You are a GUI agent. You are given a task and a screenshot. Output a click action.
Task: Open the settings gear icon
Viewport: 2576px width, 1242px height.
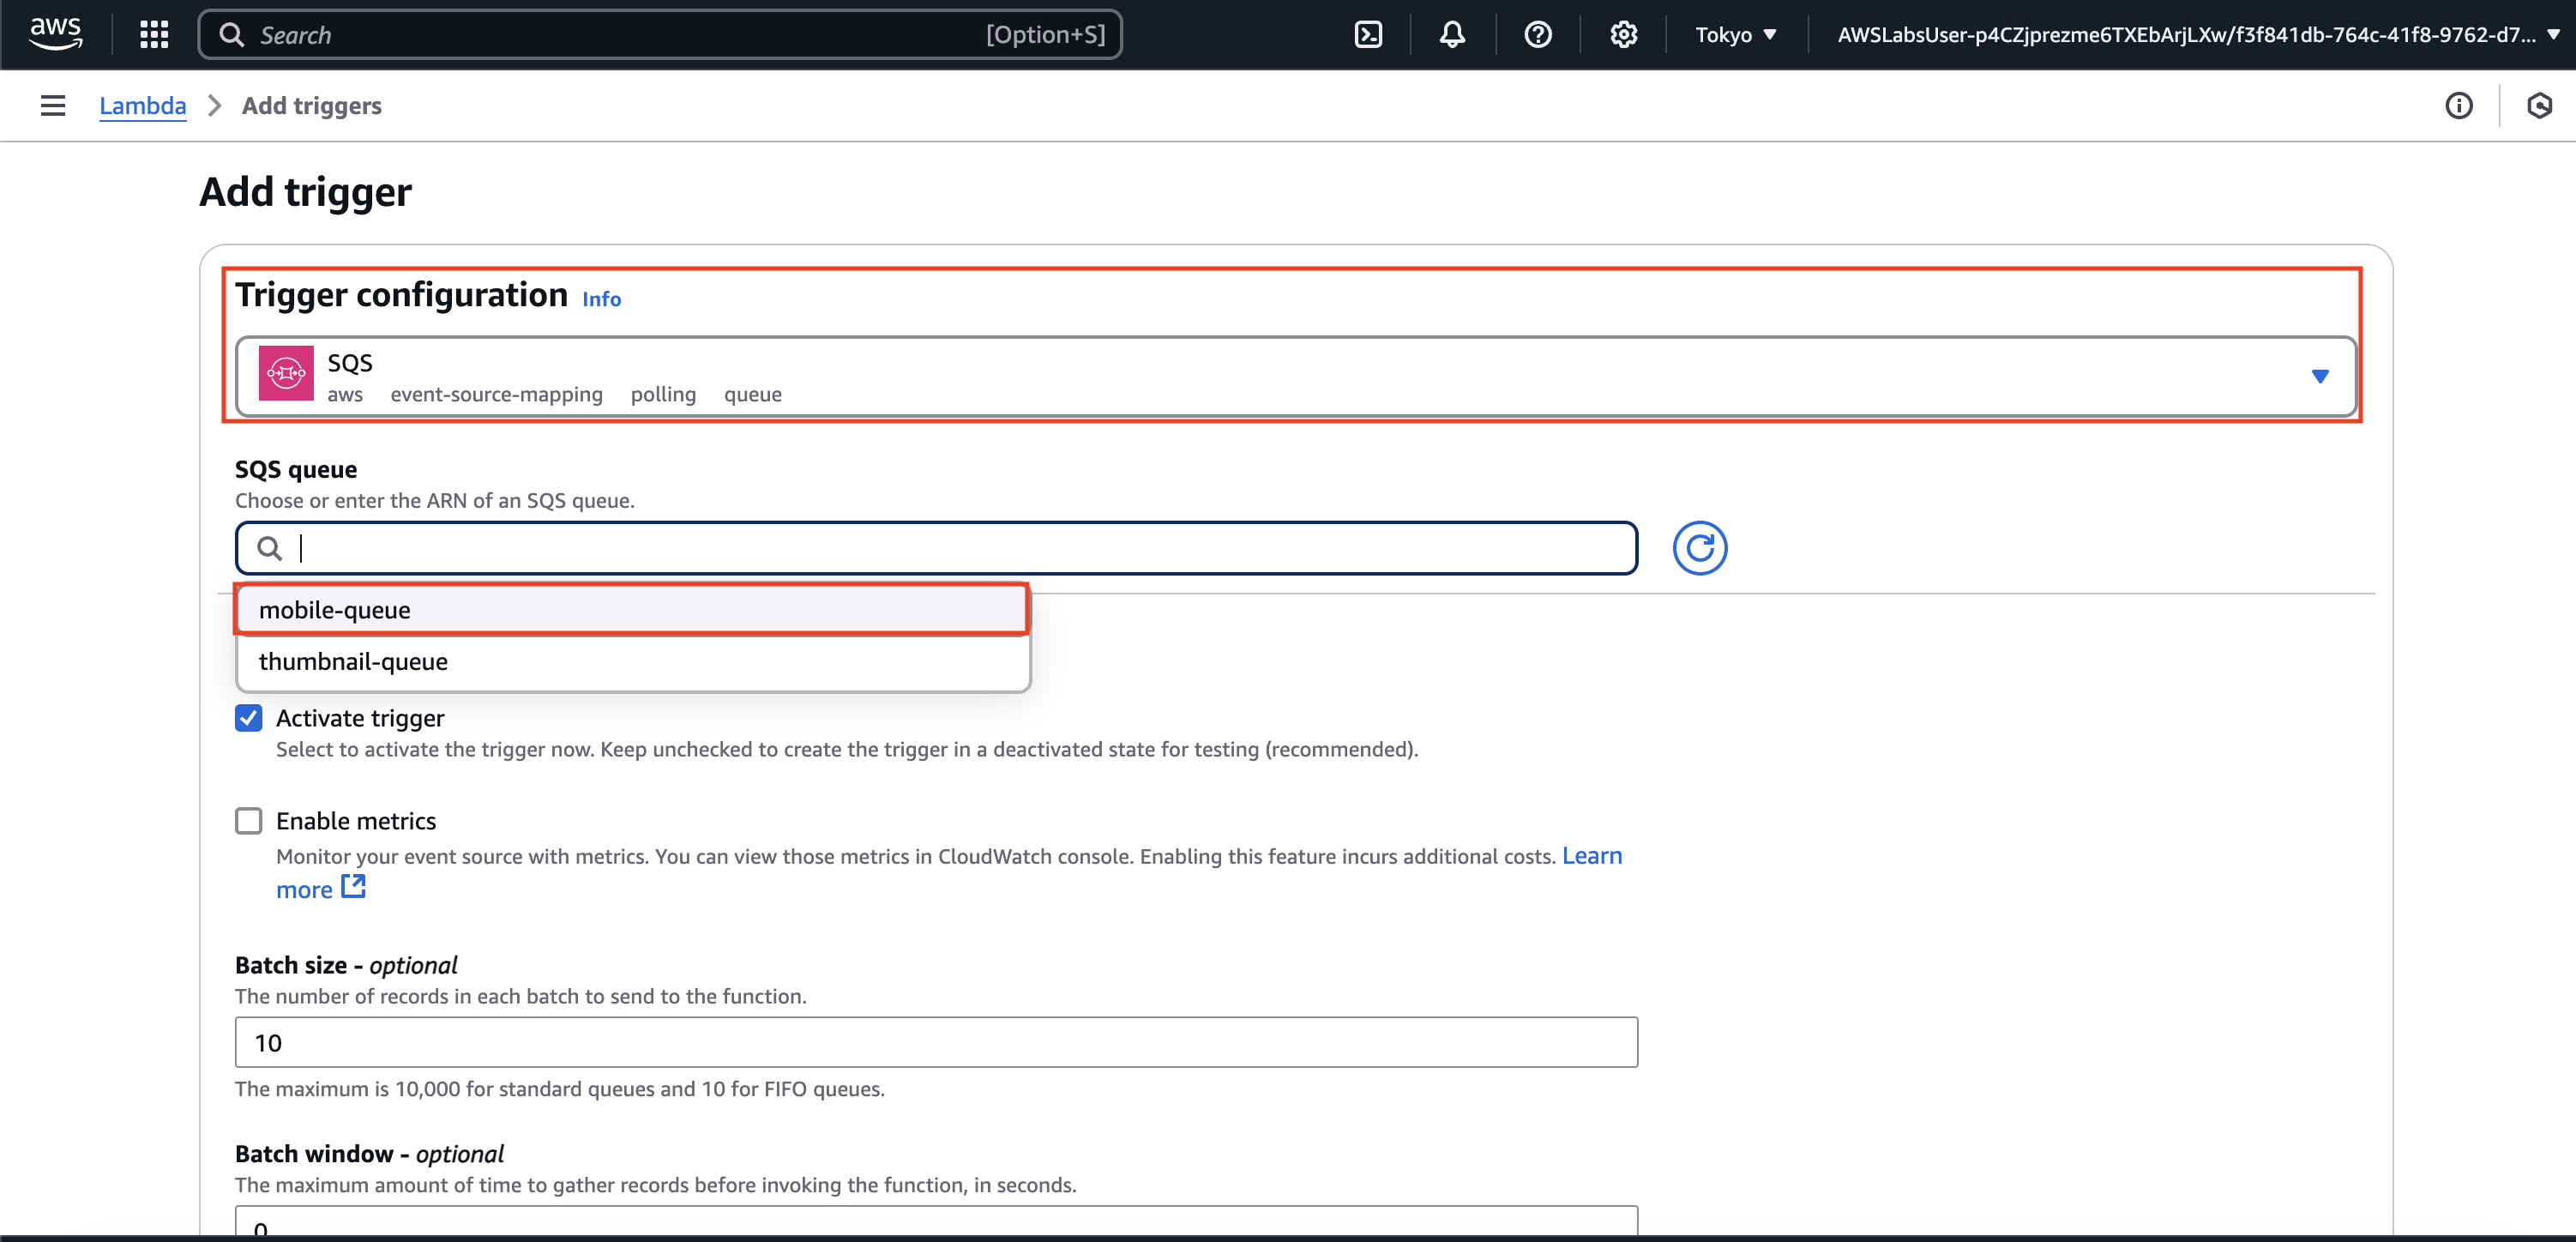pyautogui.click(x=1623, y=35)
